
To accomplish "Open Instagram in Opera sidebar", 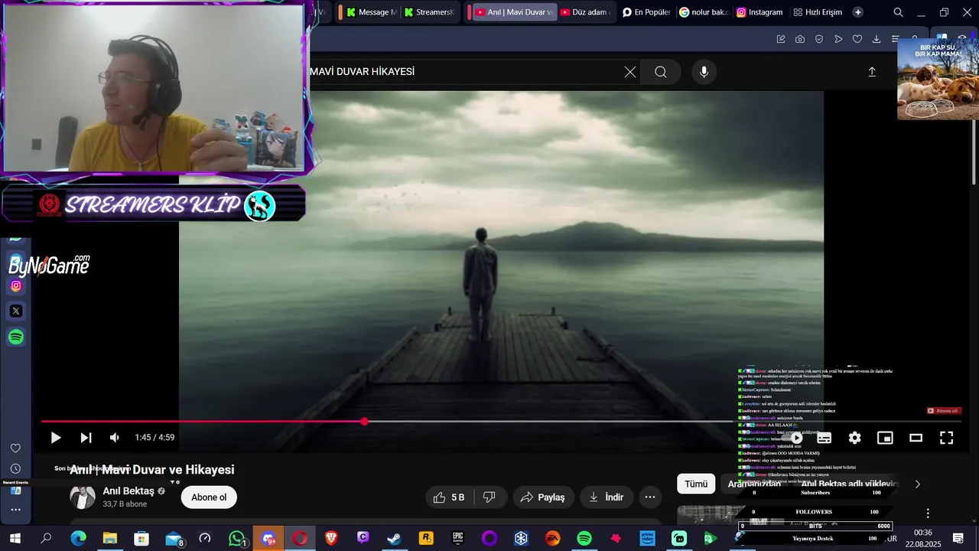I will point(16,286).
